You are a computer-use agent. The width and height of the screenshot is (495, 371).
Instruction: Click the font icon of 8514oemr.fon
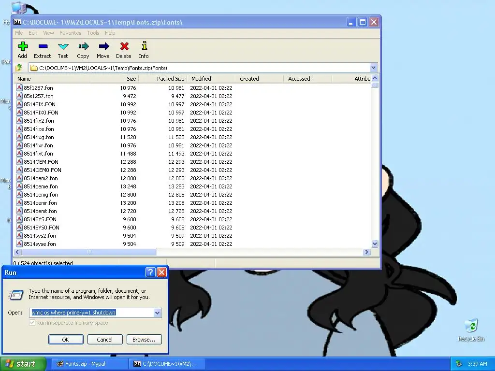coord(19,202)
